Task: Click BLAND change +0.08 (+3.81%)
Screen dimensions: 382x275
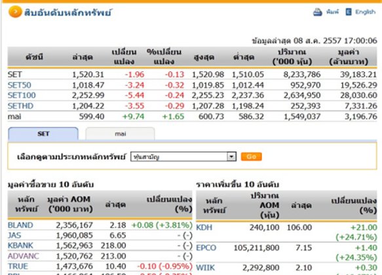Action: [162, 225]
